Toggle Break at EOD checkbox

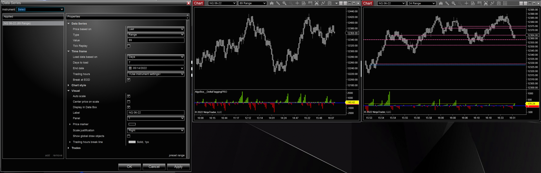[129, 80]
